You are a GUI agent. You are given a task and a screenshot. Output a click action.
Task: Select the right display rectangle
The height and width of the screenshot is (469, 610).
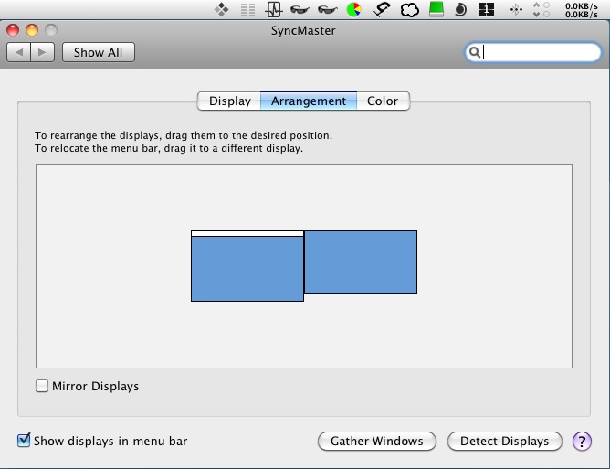pyautogui.click(x=361, y=262)
